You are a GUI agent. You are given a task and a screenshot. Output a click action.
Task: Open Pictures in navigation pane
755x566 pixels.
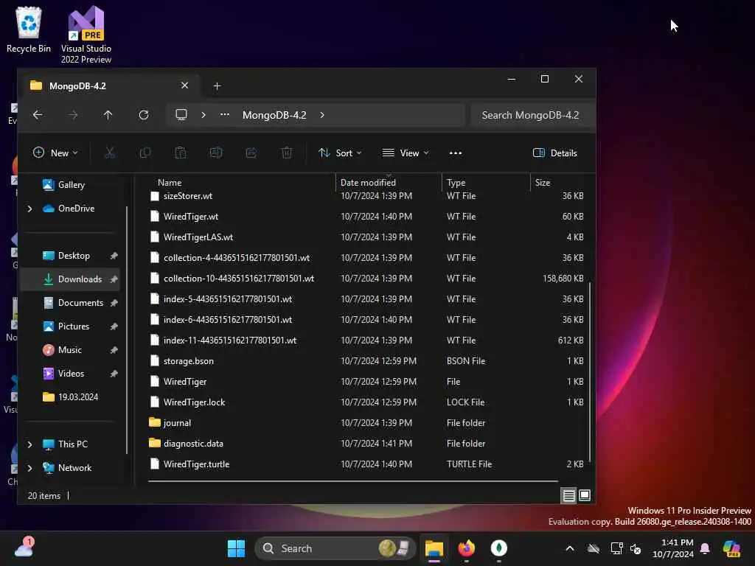pos(72,326)
